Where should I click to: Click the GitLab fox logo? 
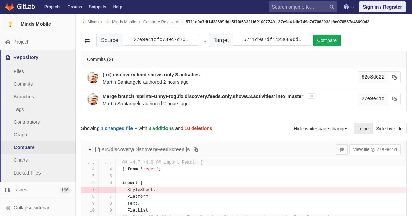point(10,7)
